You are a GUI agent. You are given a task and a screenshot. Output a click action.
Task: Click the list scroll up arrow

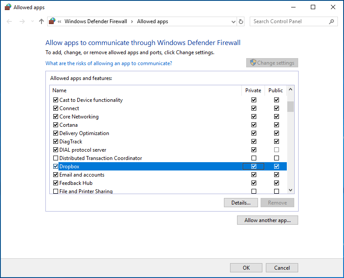[x=290, y=89]
